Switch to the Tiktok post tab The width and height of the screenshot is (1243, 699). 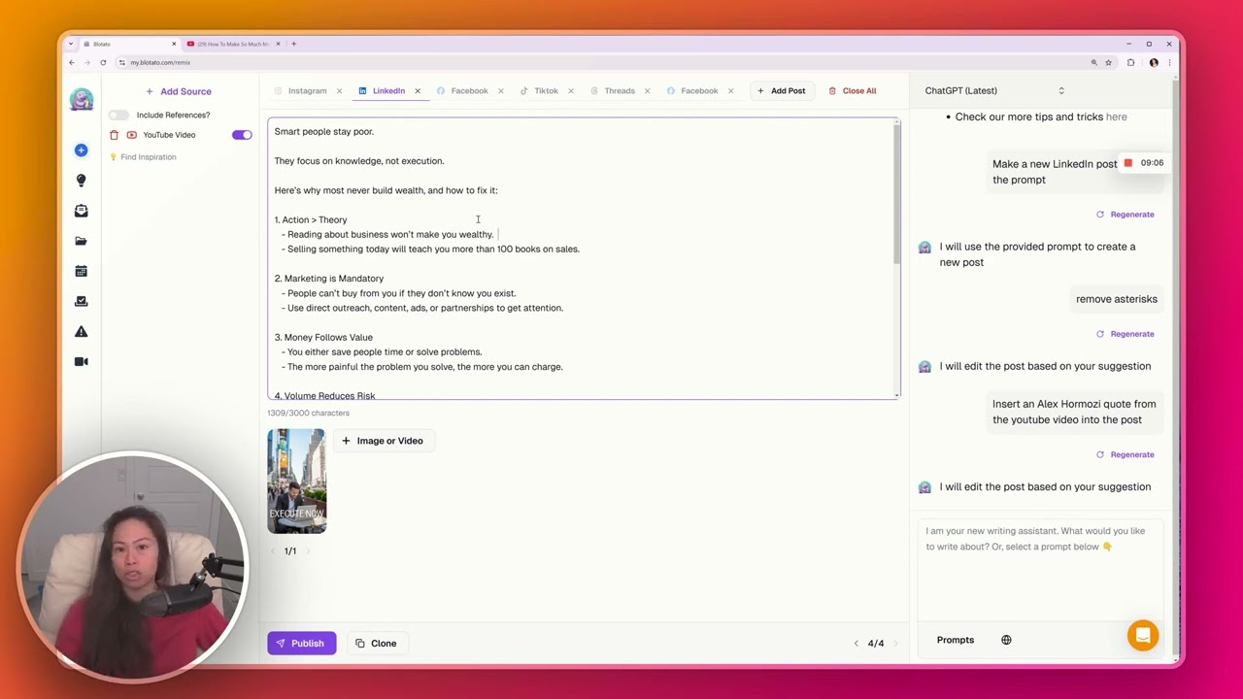(x=539, y=91)
